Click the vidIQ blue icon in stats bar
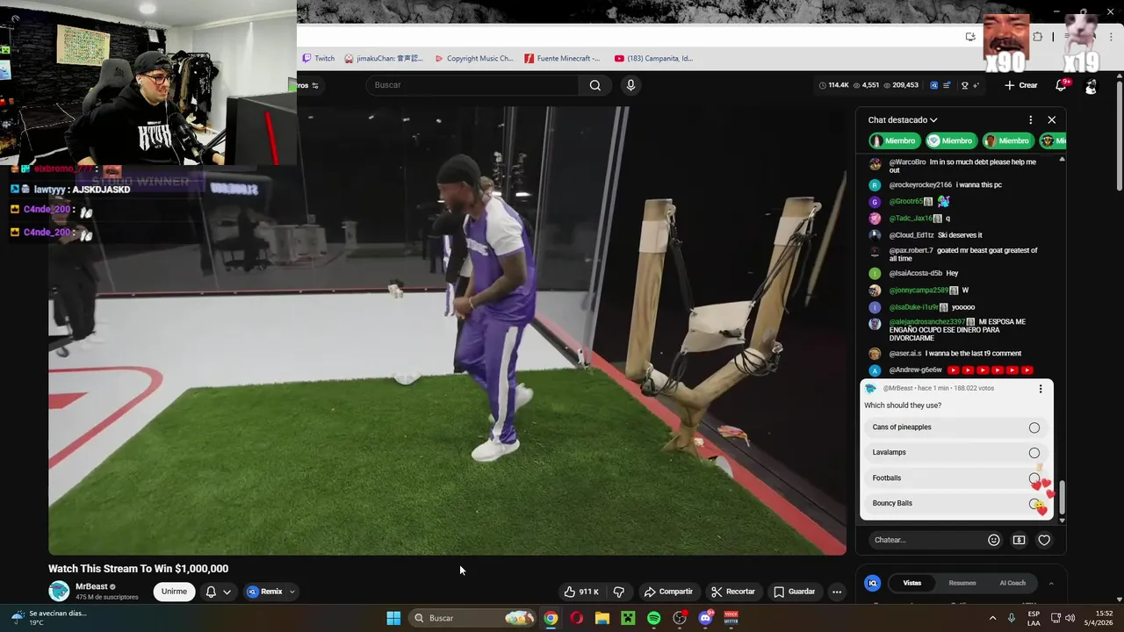Screen dimensions: 1124x632 point(933,85)
